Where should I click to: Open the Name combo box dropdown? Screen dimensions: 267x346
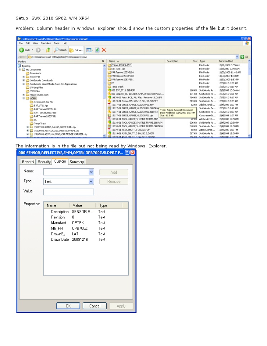click(x=91, y=172)
